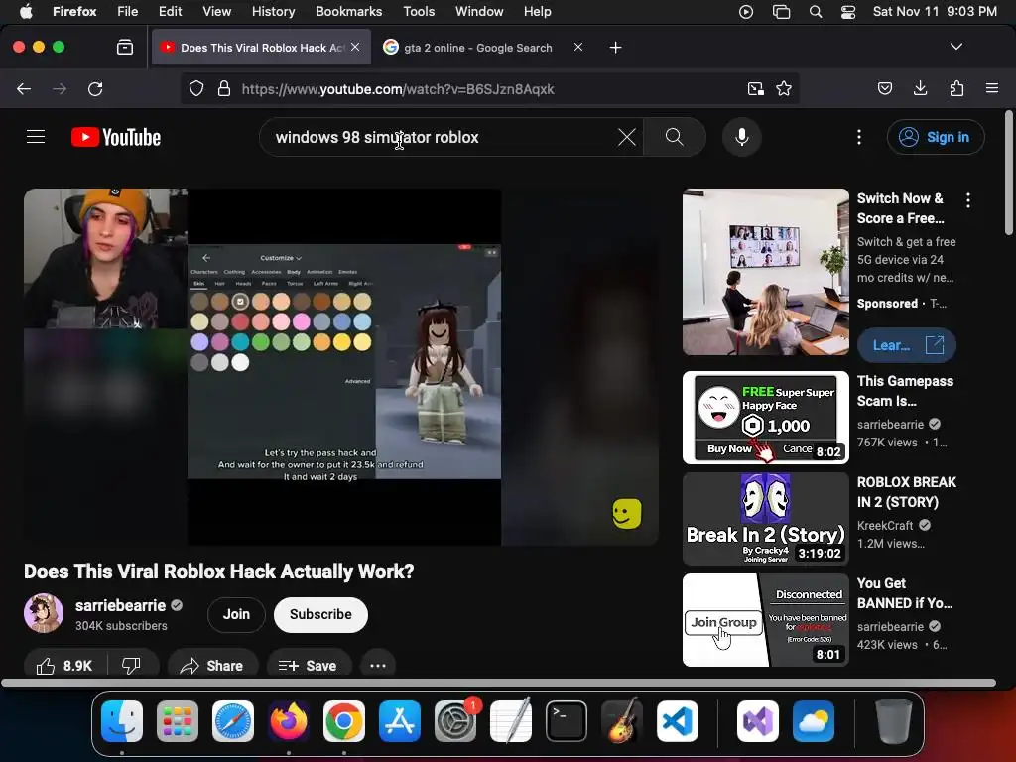Open GarageBand guitar icon in the Dock
The width and height of the screenshot is (1016, 762).
coord(622,721)
